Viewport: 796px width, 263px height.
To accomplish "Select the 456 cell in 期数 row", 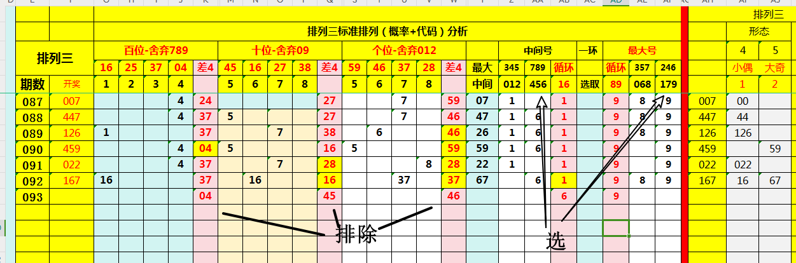I will pos(537,84).
